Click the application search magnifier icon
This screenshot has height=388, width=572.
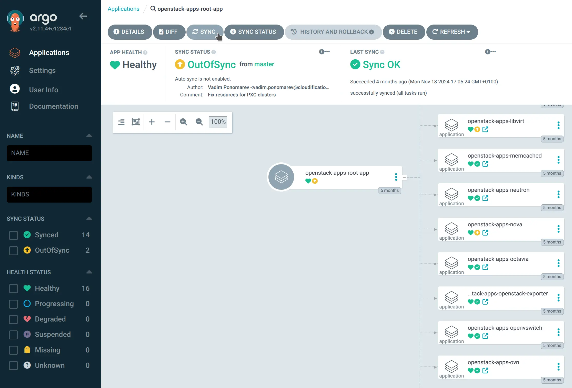(x=153, y=9)
